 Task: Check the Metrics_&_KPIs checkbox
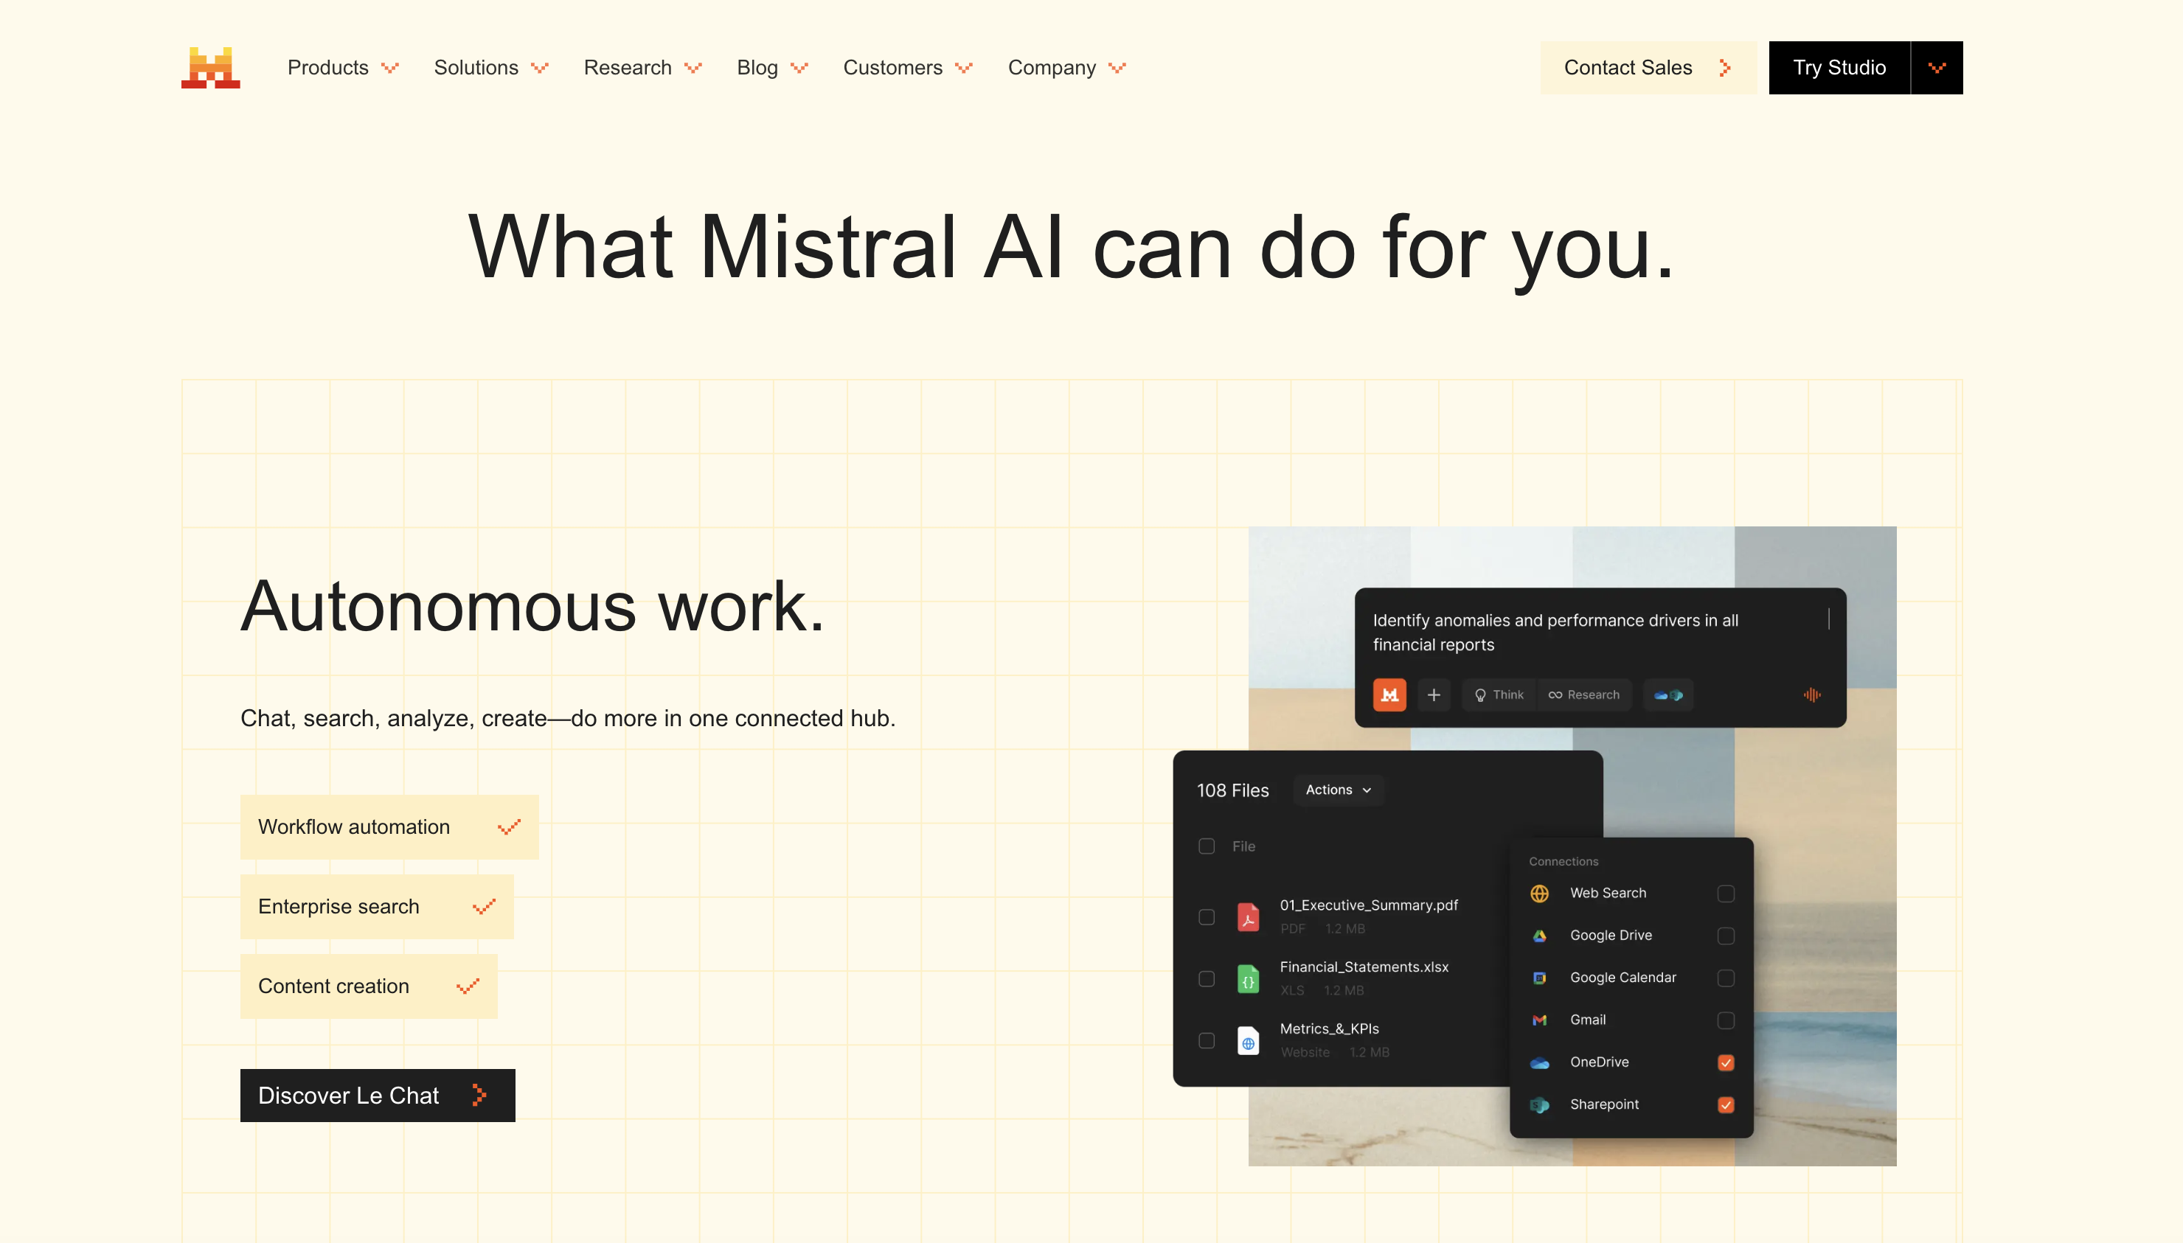click(x=1206, y=1040)
